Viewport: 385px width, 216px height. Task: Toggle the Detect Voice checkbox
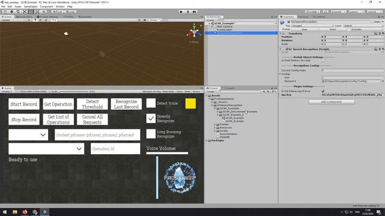(x=151, y=103)
